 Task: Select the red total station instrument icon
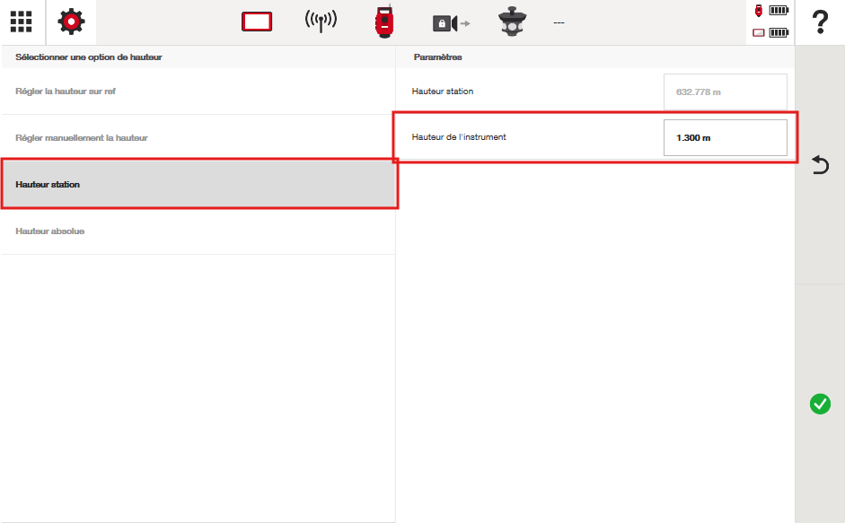point(384,22)
